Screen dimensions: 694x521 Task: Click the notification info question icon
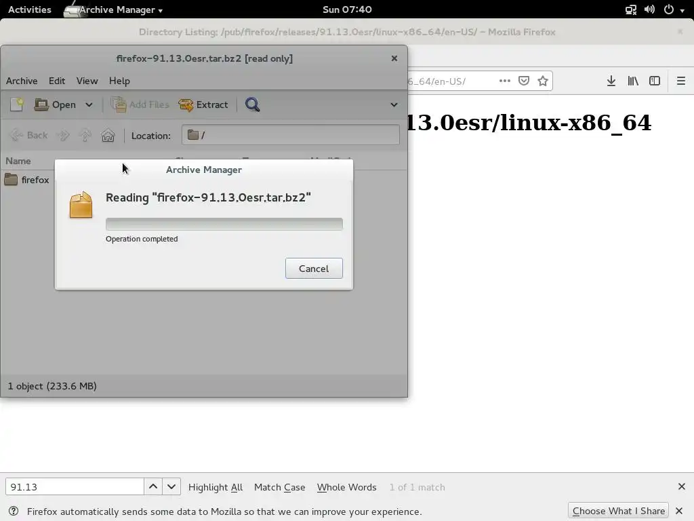(x=14, y=511)
